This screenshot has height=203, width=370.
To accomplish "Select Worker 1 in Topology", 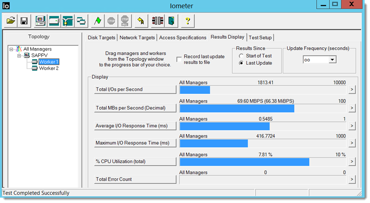I will 49,62.
